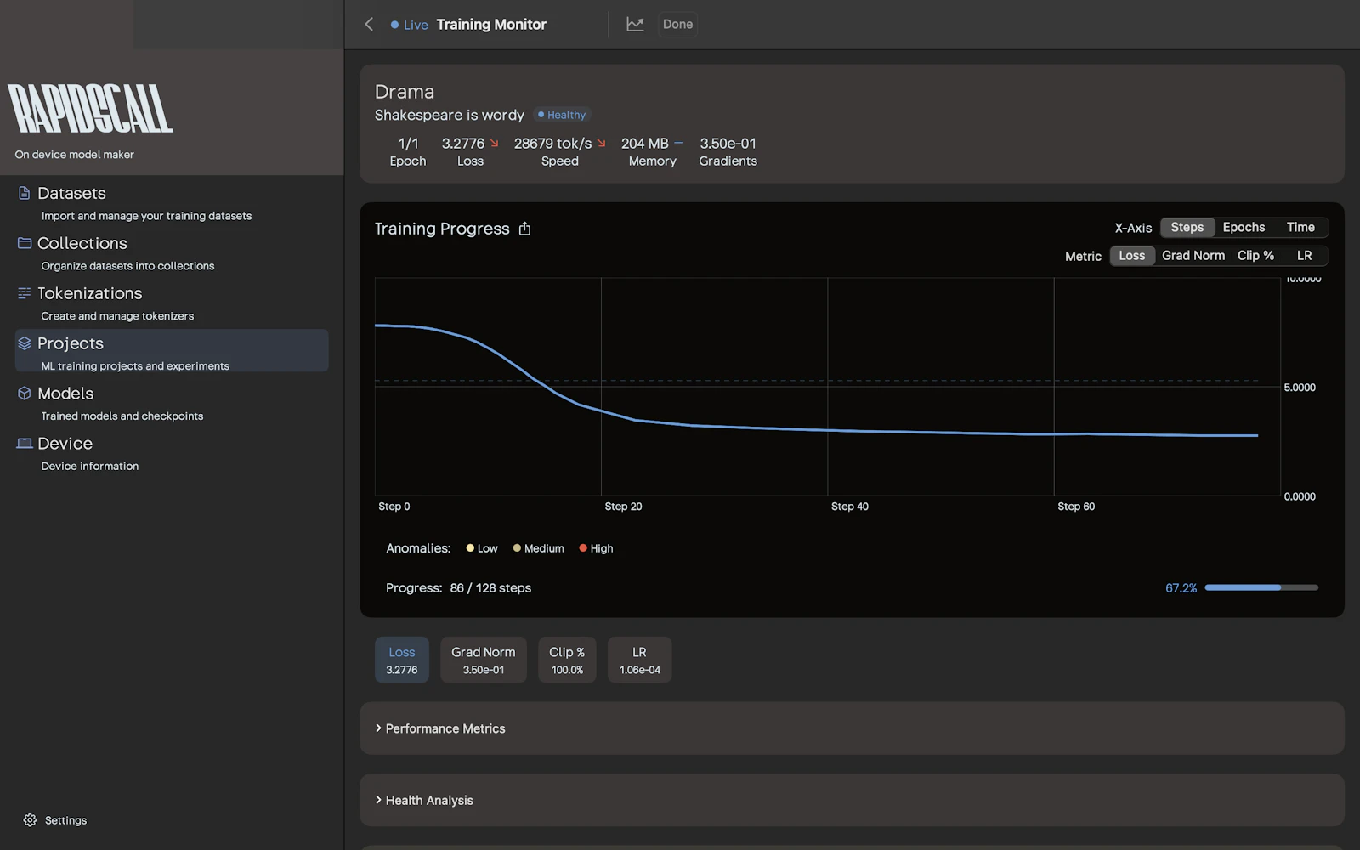Click 'On device model maker' tagline
Screen dimensions: 1360x850
(75, 155)
